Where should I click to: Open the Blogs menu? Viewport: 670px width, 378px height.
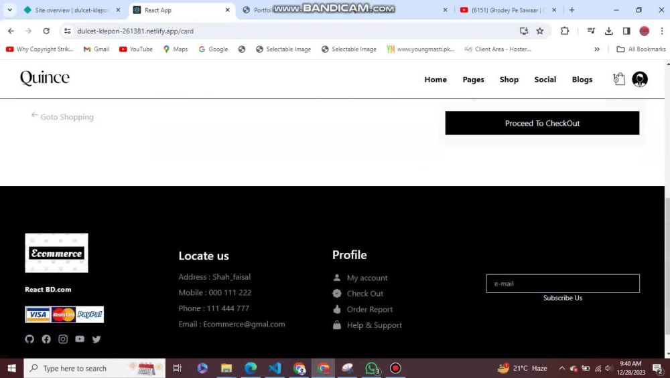[x=582, y=80]
